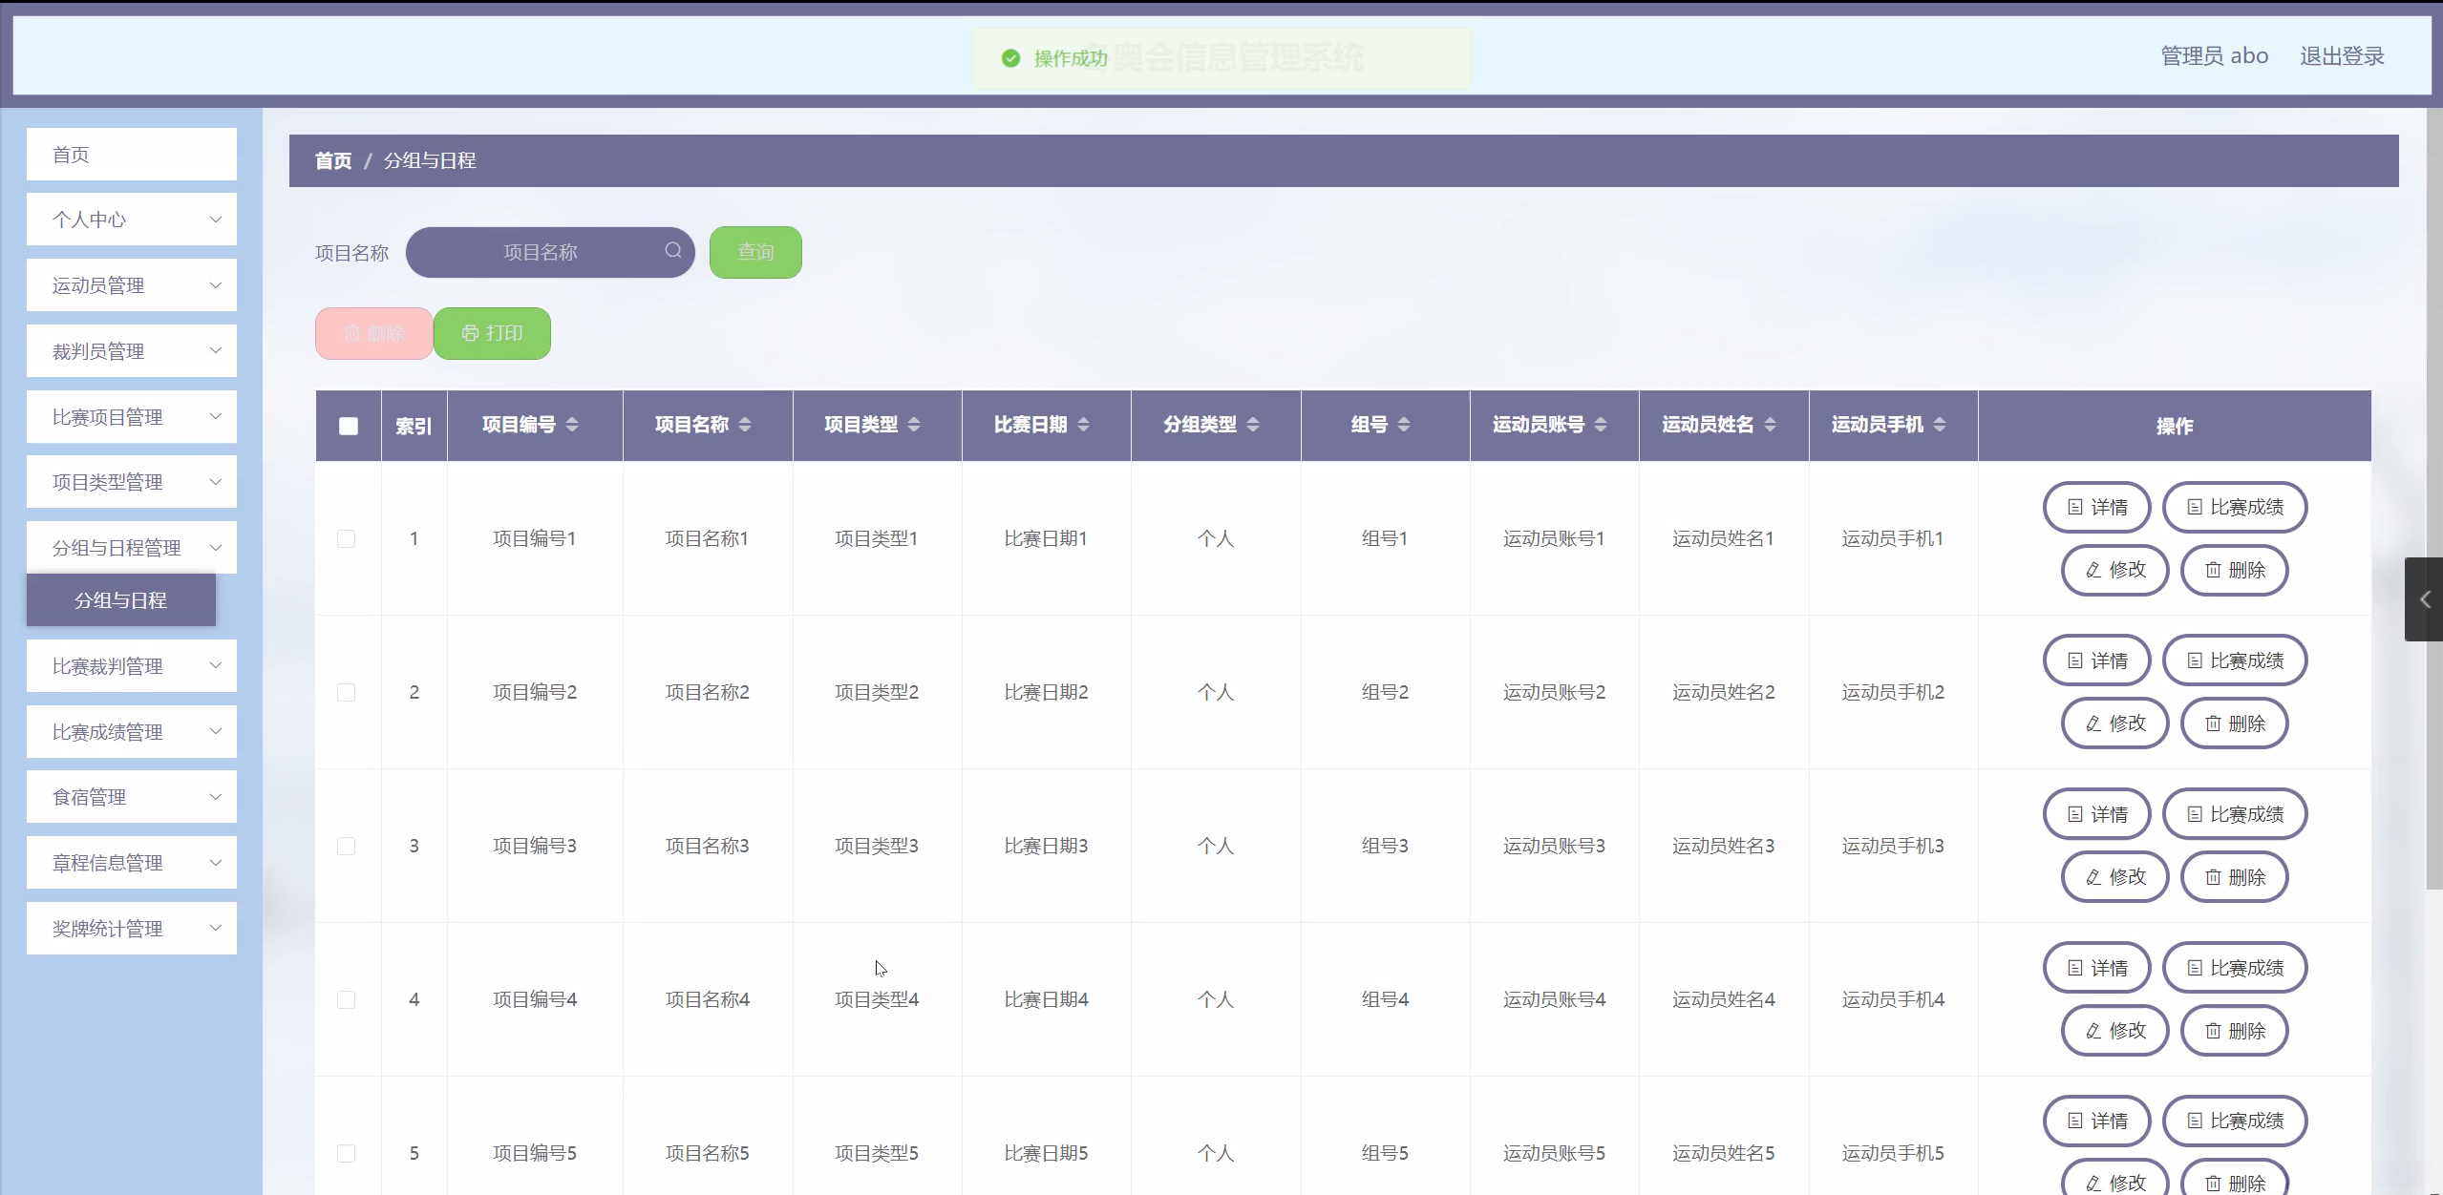2443x1195 pixels.
Task: Open the right-edge collapse arrow panel
Action: 2424,599
